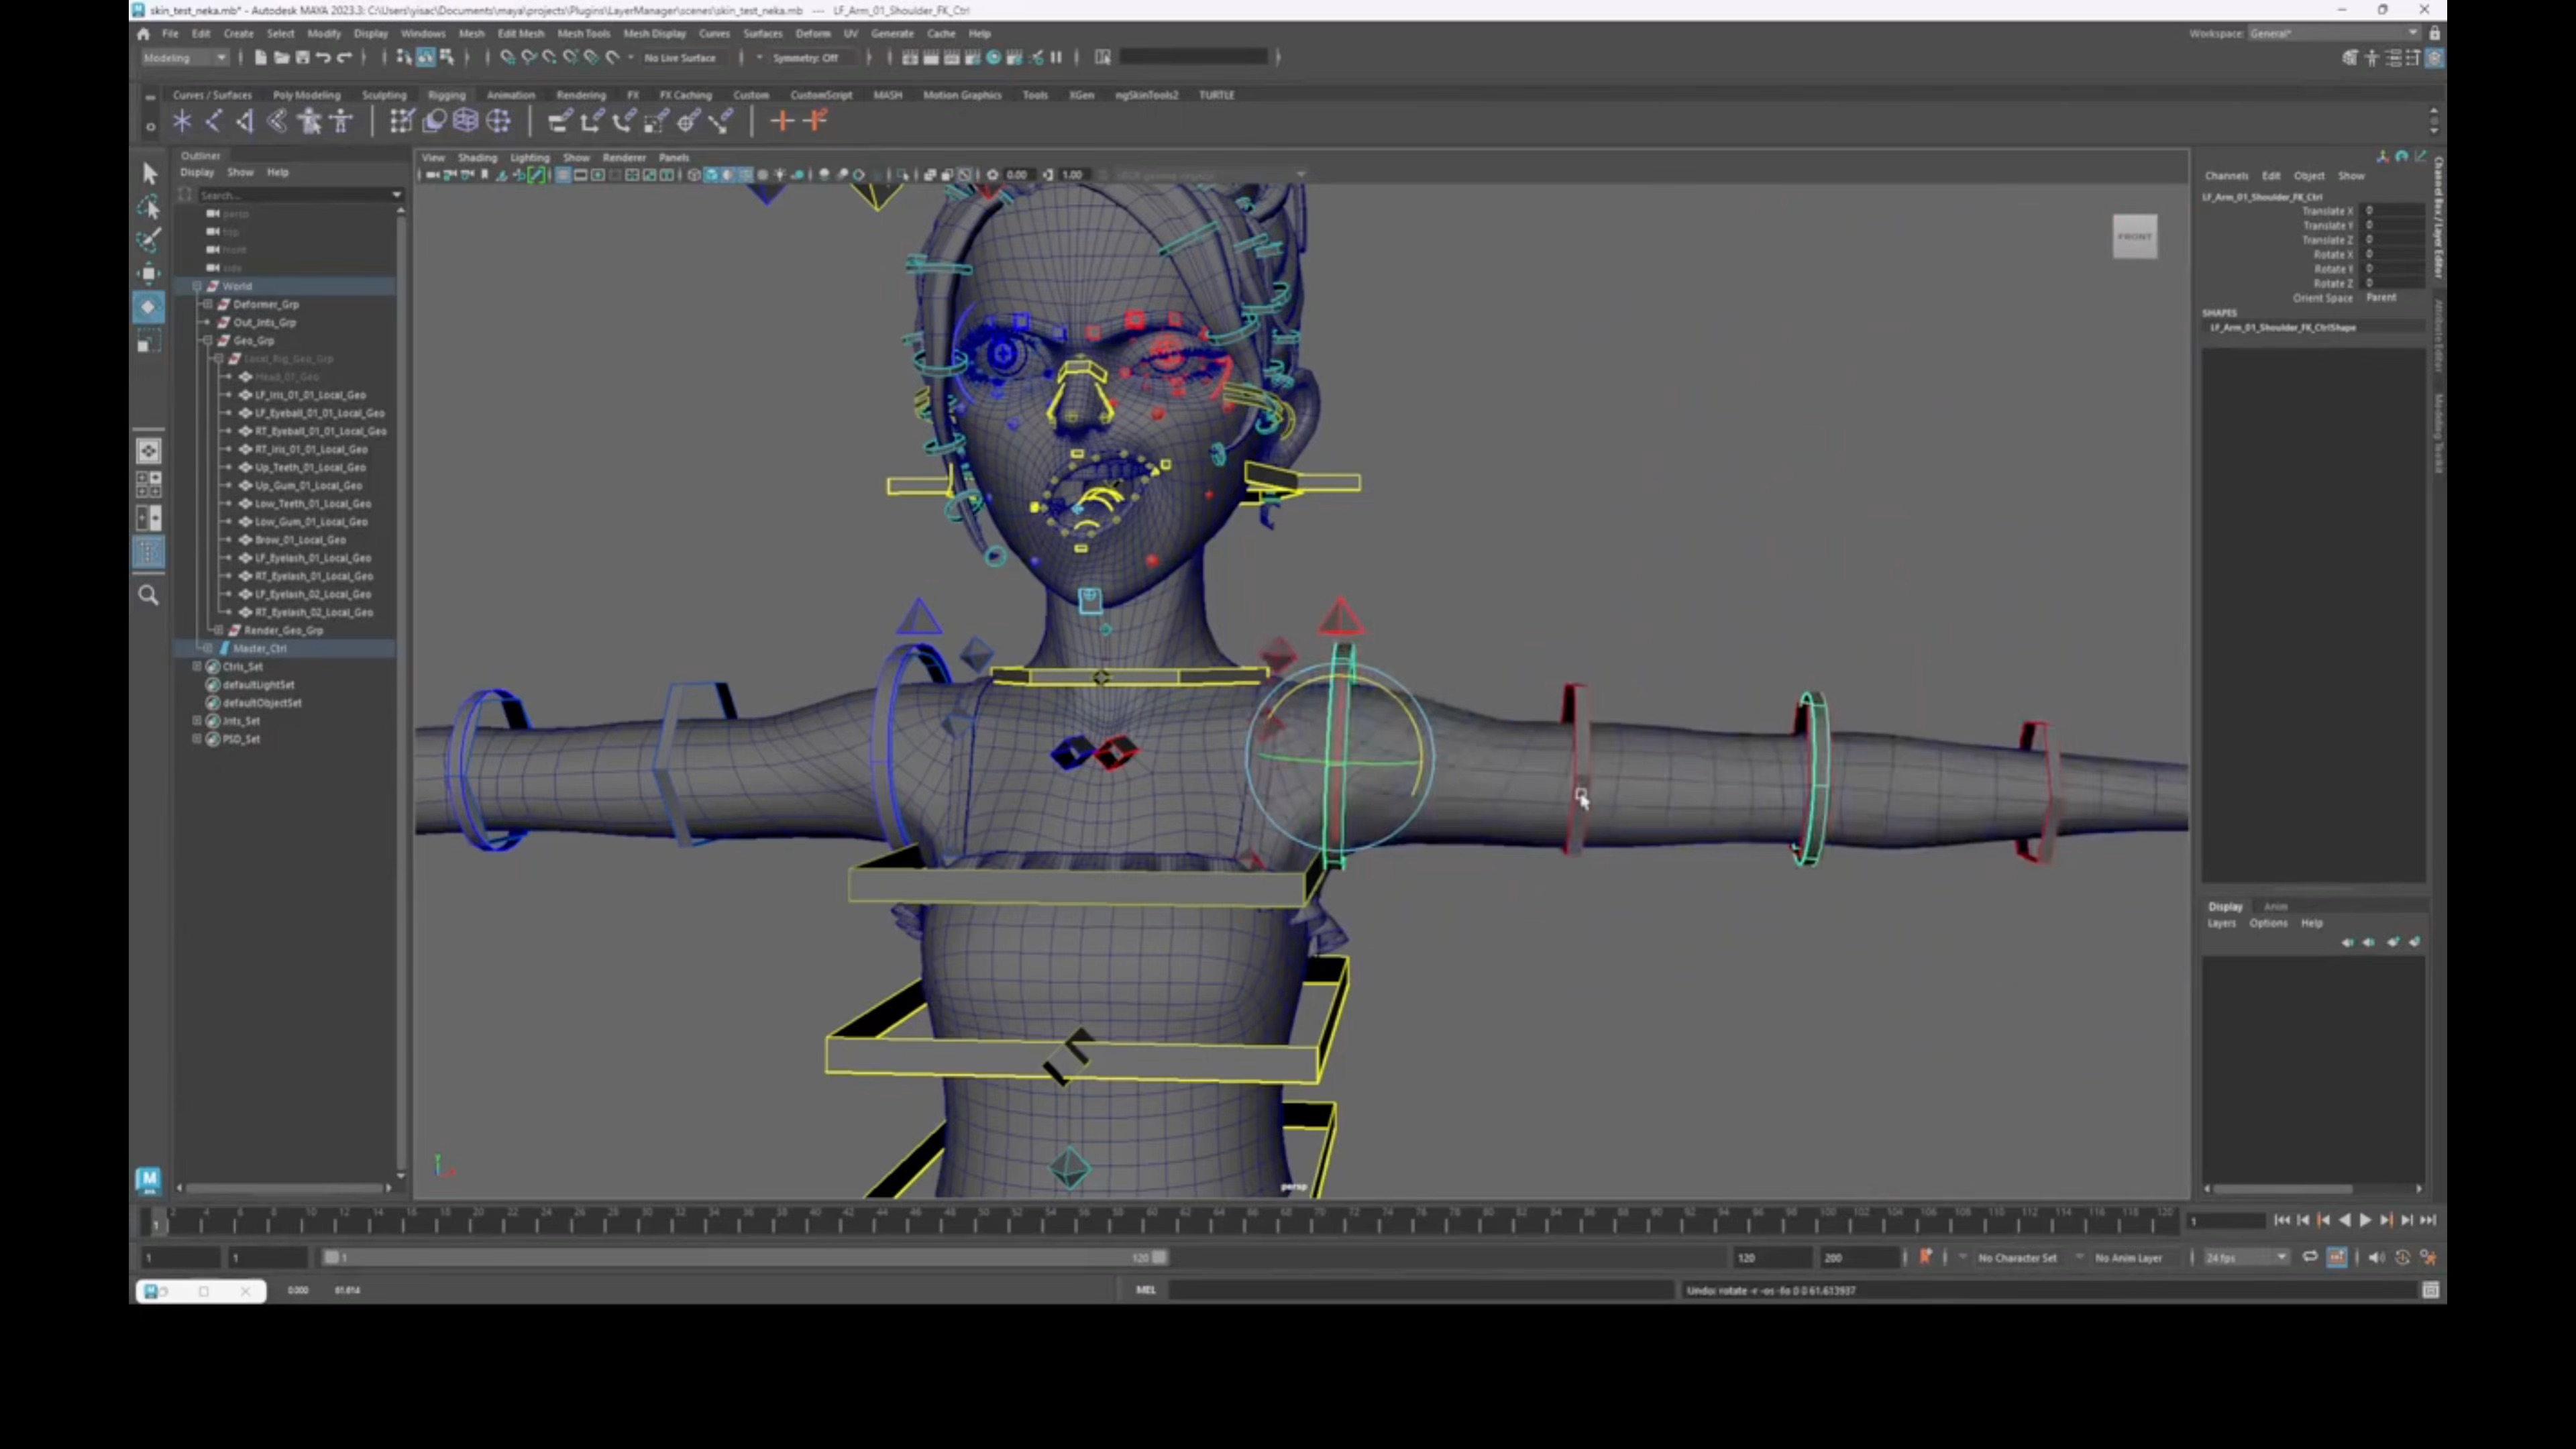Collapse the World node in Outliner
Screen dimensions: 2576x1449
[197, 286]
